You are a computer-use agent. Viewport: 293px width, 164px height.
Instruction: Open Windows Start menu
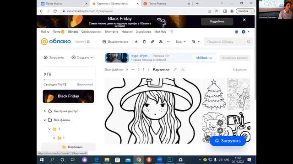tap(42, 160)
